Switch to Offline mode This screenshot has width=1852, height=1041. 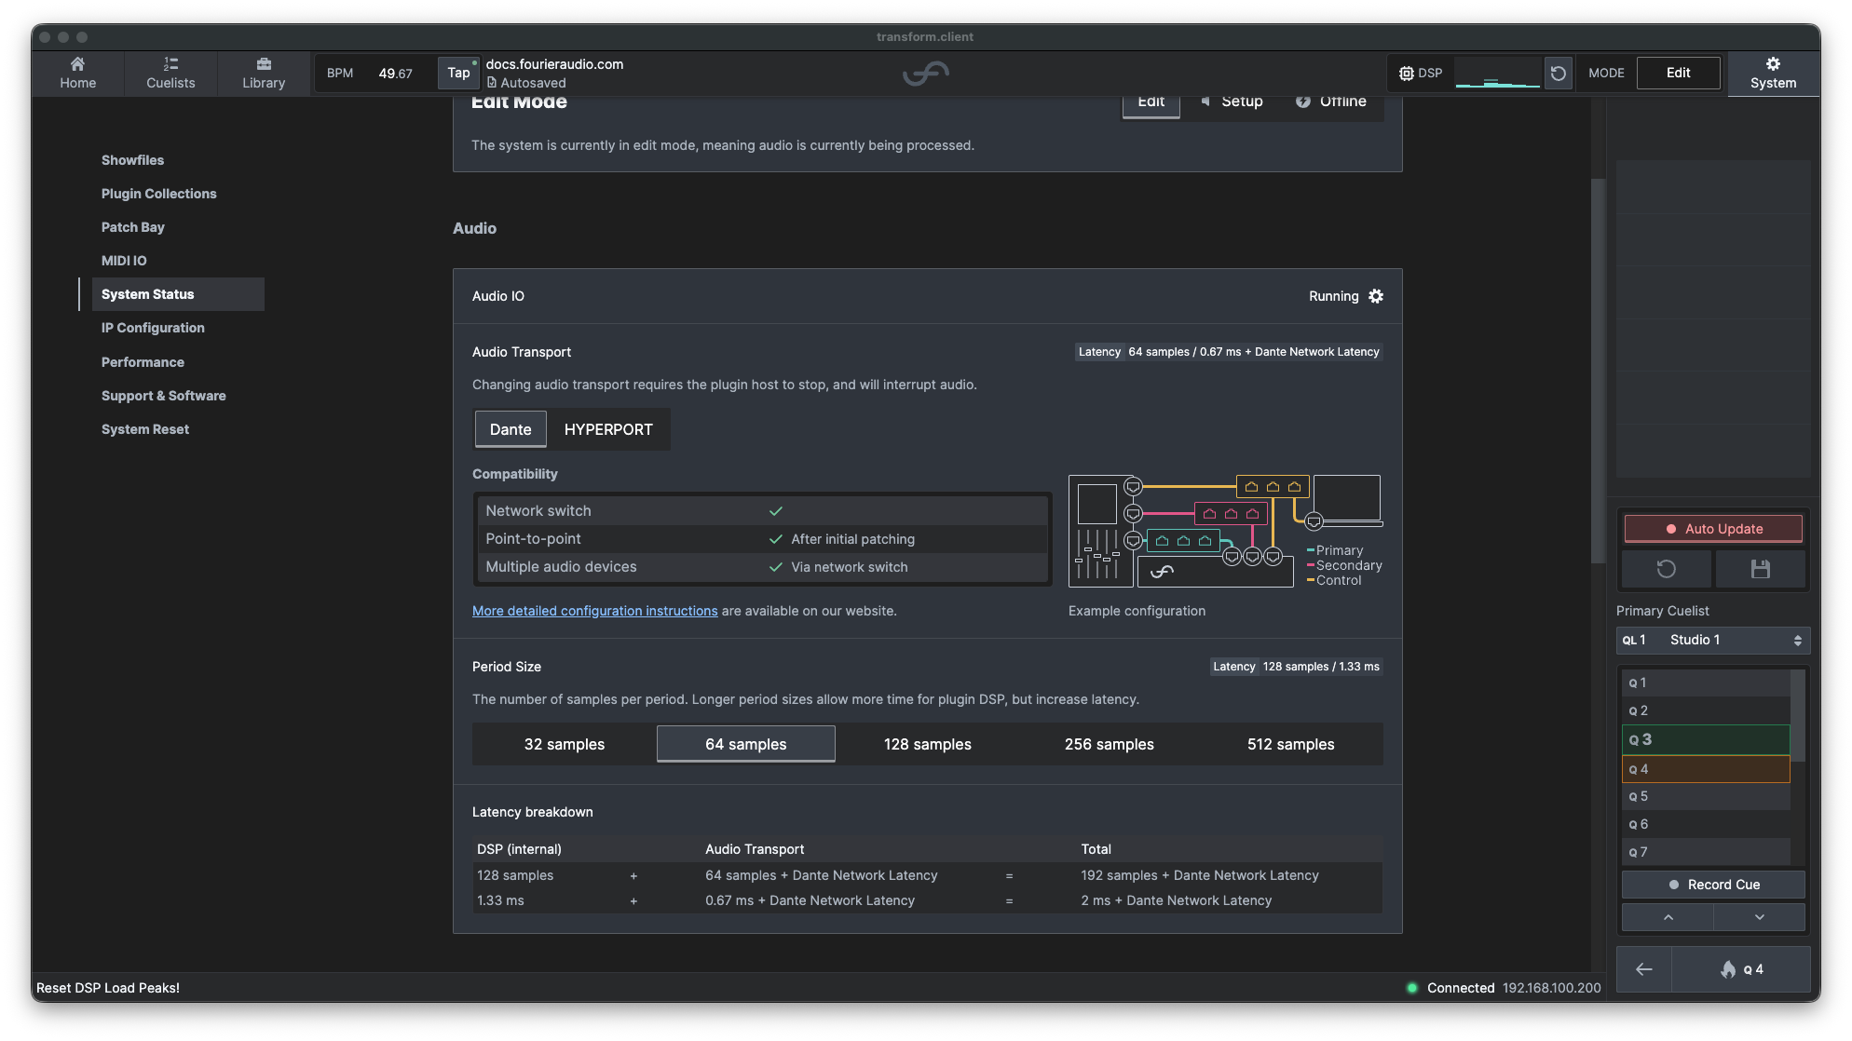(1330, 101)
